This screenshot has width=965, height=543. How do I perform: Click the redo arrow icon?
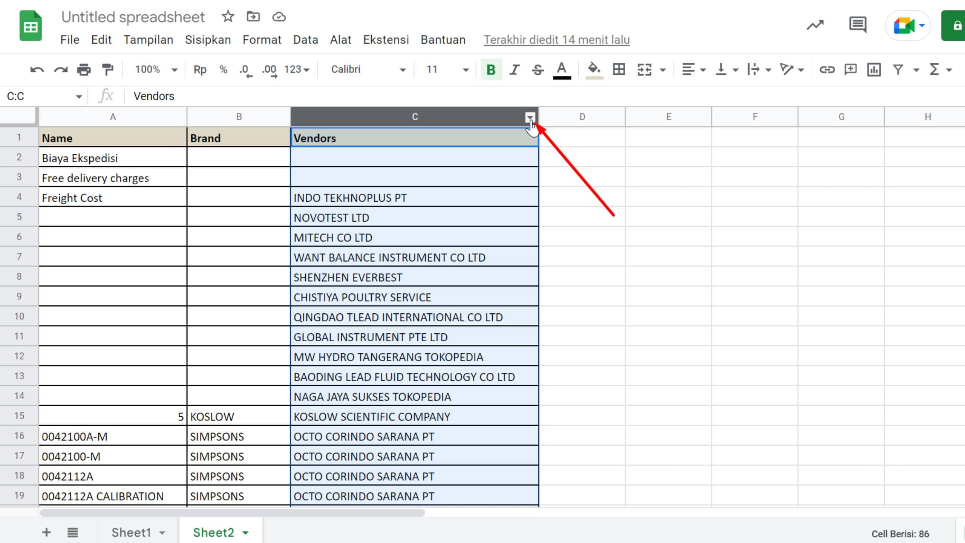click(61, 70)
